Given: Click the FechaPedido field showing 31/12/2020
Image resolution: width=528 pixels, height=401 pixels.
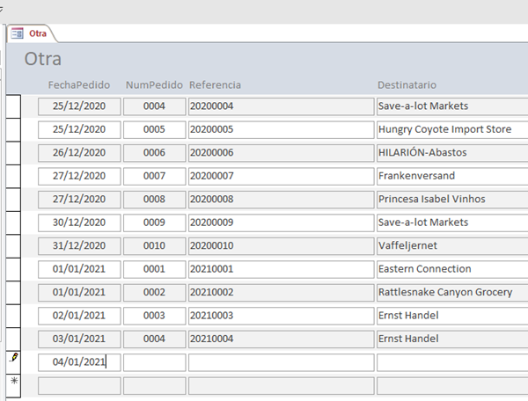Looking at the screenshot, I should coord(78,245).
